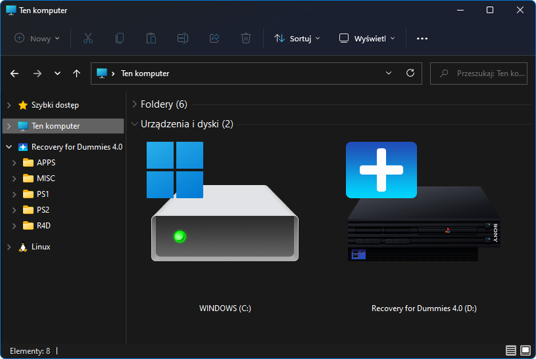
Task: Open the Wyświetl view dropdown
Action: coord(367,39)
